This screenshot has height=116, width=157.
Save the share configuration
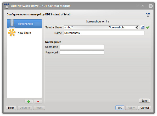coord(144,101)
